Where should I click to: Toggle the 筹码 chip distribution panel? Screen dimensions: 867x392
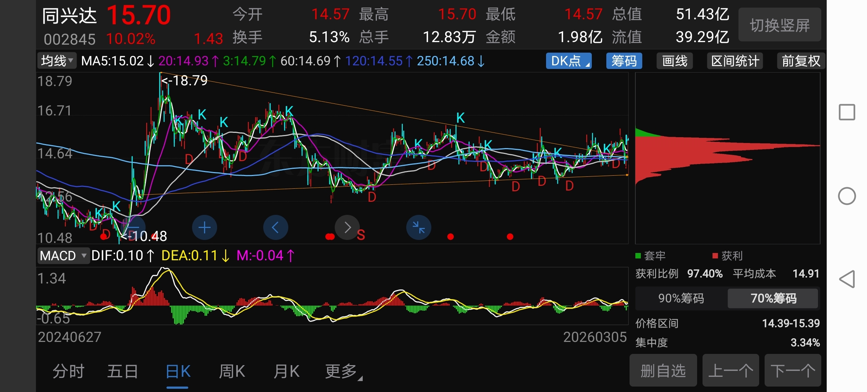(624, 61)
